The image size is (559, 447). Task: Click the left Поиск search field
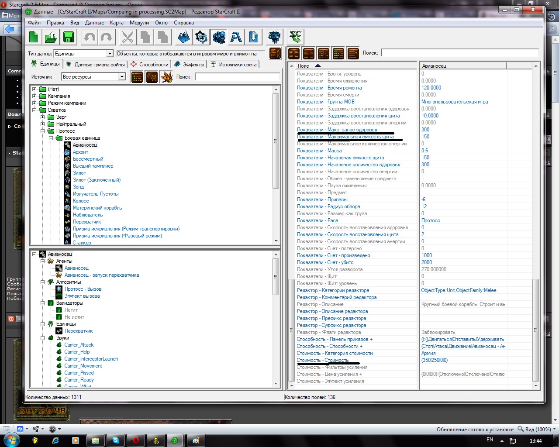coord(238,77)
